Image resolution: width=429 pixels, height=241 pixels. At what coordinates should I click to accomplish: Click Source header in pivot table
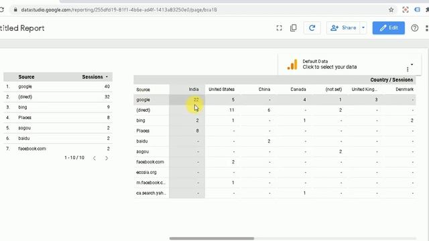click(x=143, y=90)
